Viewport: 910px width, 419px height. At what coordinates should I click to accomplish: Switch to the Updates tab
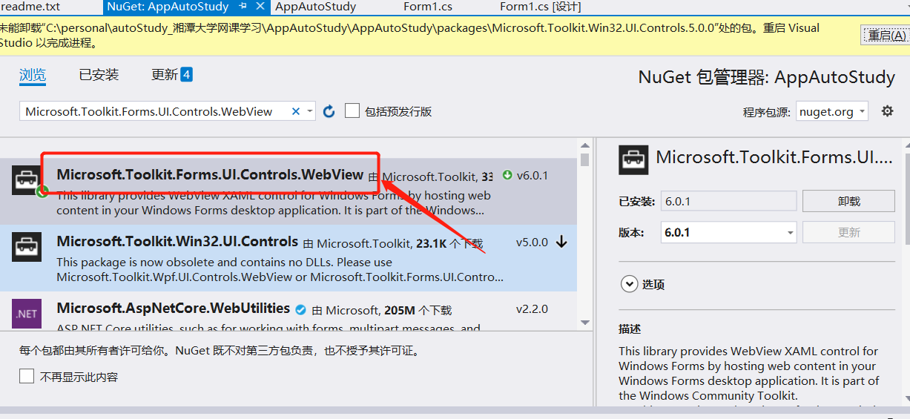tap(165, 75)
